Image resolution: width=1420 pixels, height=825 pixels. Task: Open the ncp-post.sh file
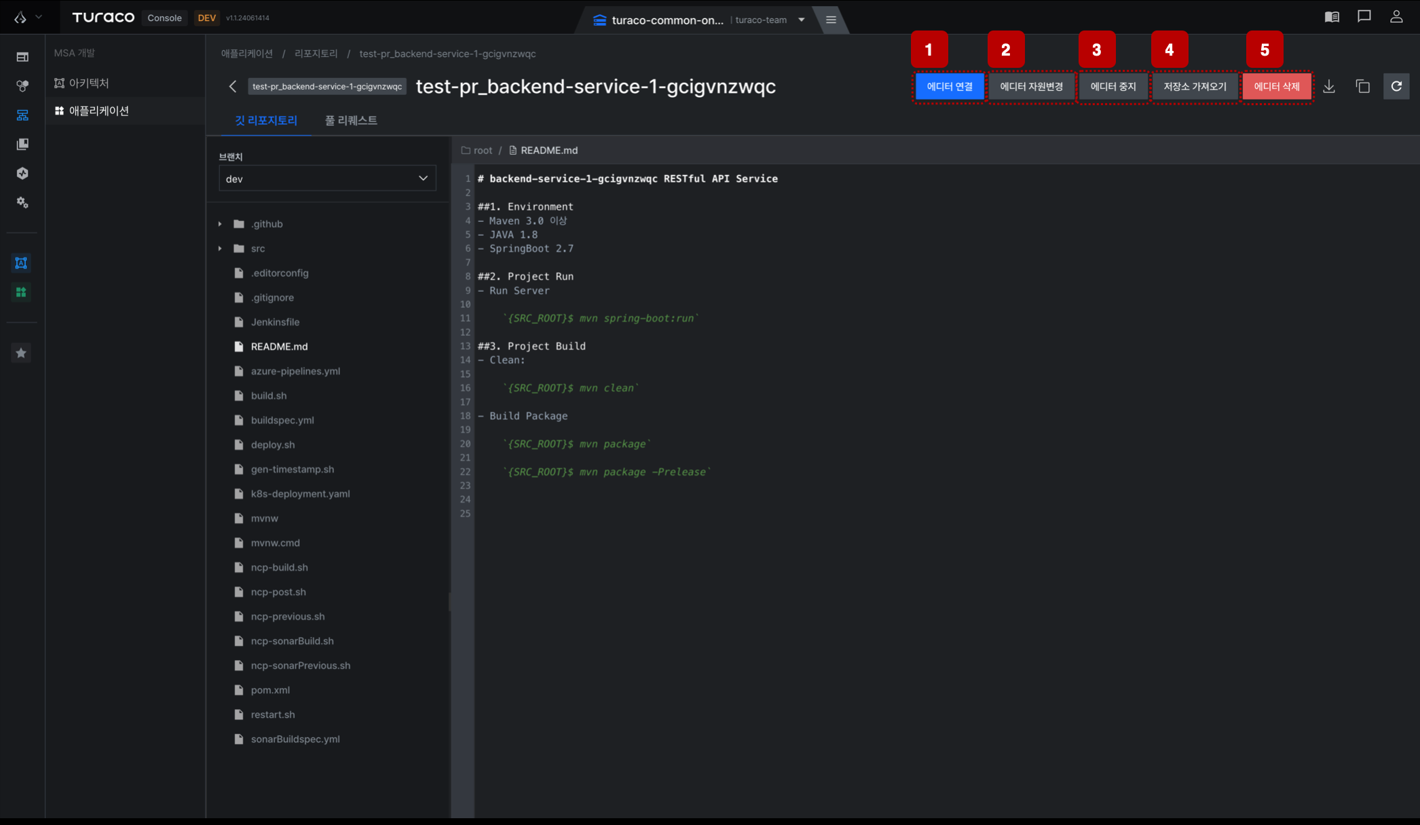click(x=278, y=592)
